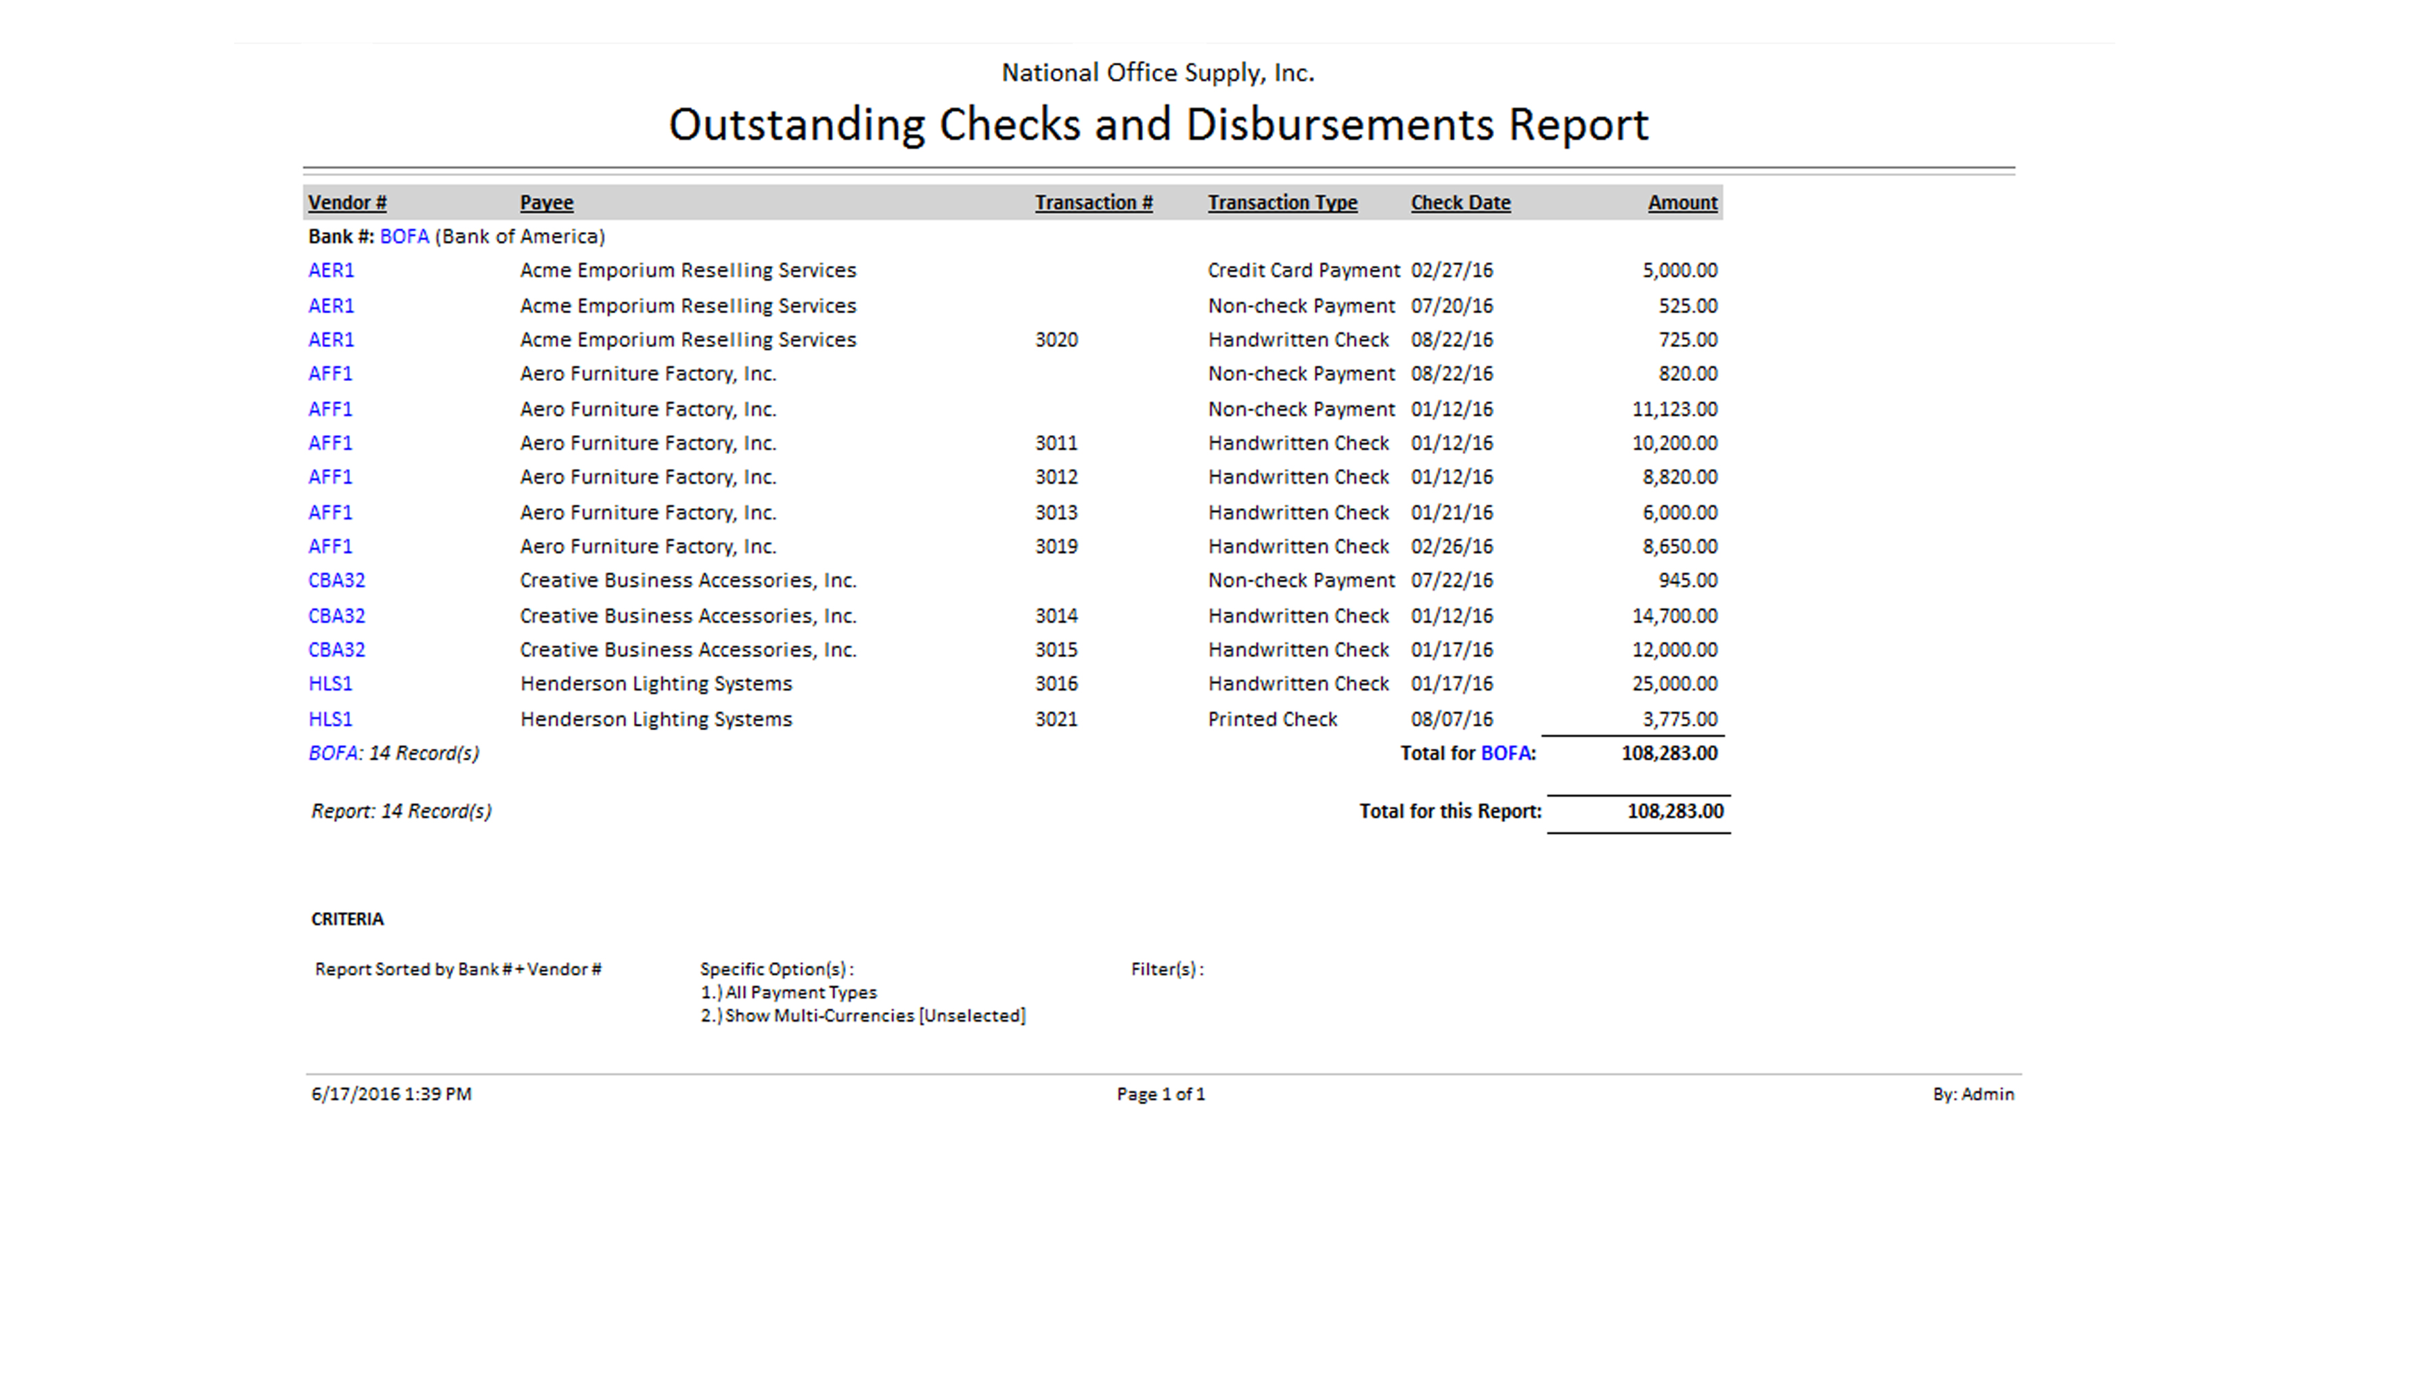Click BOFA link in Total for BOFA
This screenshot has width=2436, height=1387.
1505,754
